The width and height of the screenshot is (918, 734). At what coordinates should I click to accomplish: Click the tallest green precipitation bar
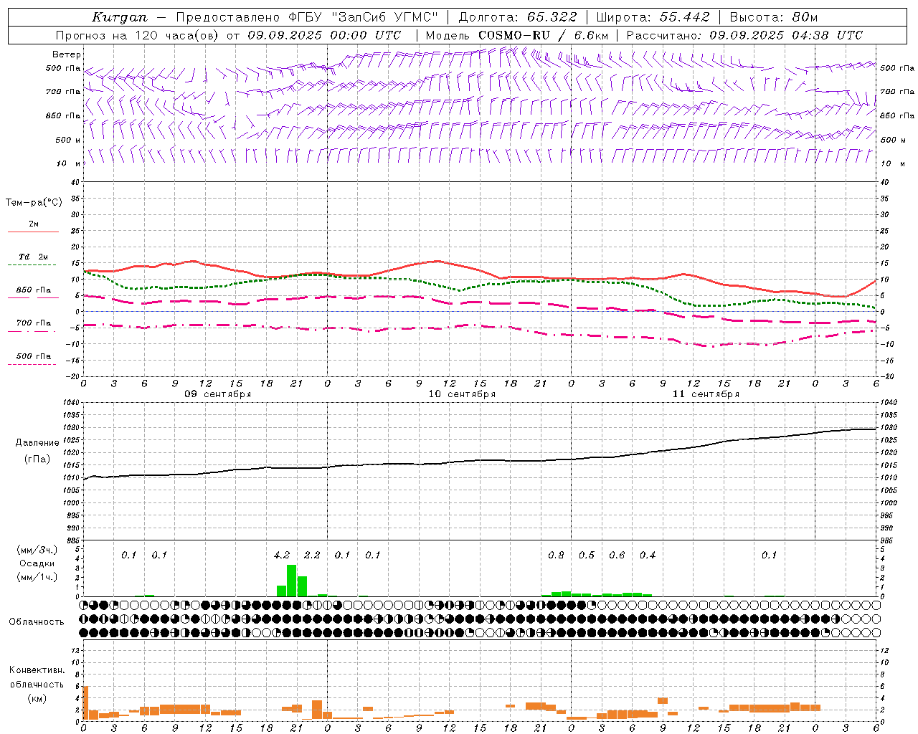(x=291, y=581)
